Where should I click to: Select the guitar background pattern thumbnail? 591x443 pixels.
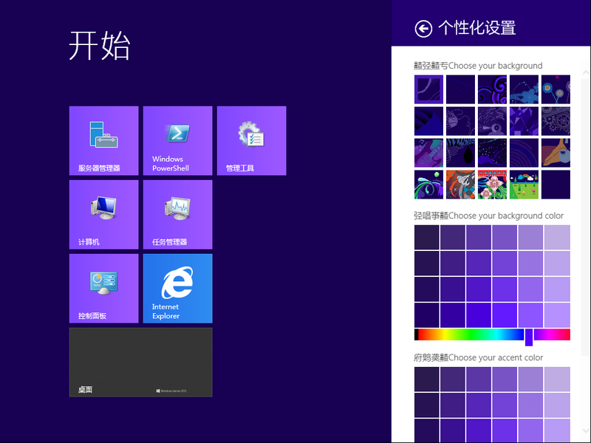tap(428, 153)
